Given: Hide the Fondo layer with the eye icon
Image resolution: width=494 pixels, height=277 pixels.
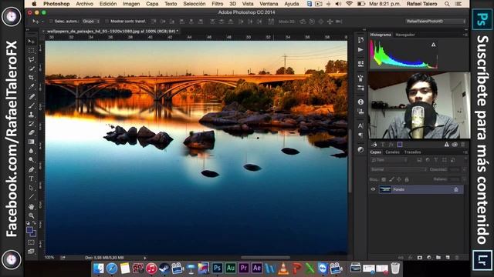Looking at the screenshot, I should pos(373,189).
